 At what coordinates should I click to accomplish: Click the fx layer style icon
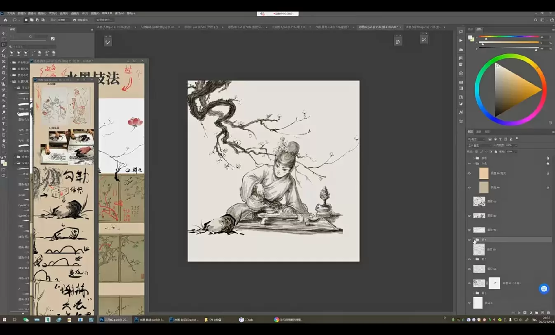pyautogui.click(x=519, y=312)
